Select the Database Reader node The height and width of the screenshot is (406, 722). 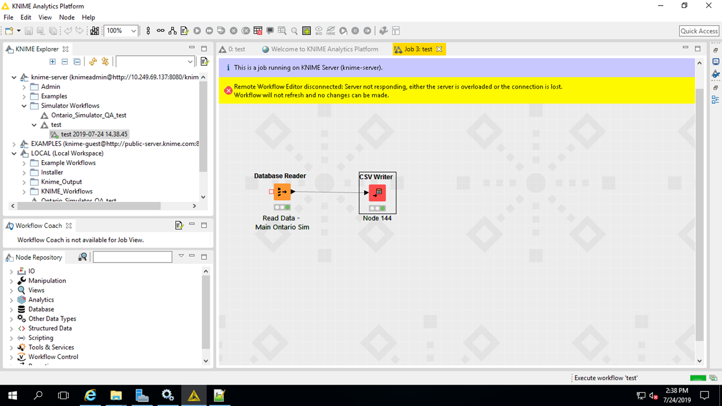point(282,192)
